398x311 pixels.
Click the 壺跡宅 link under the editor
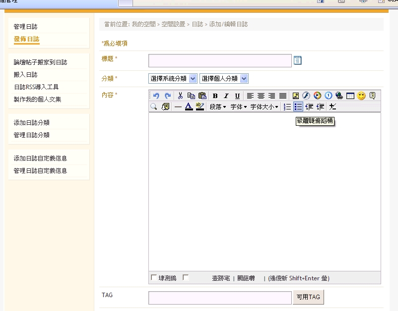coord(221,278)
